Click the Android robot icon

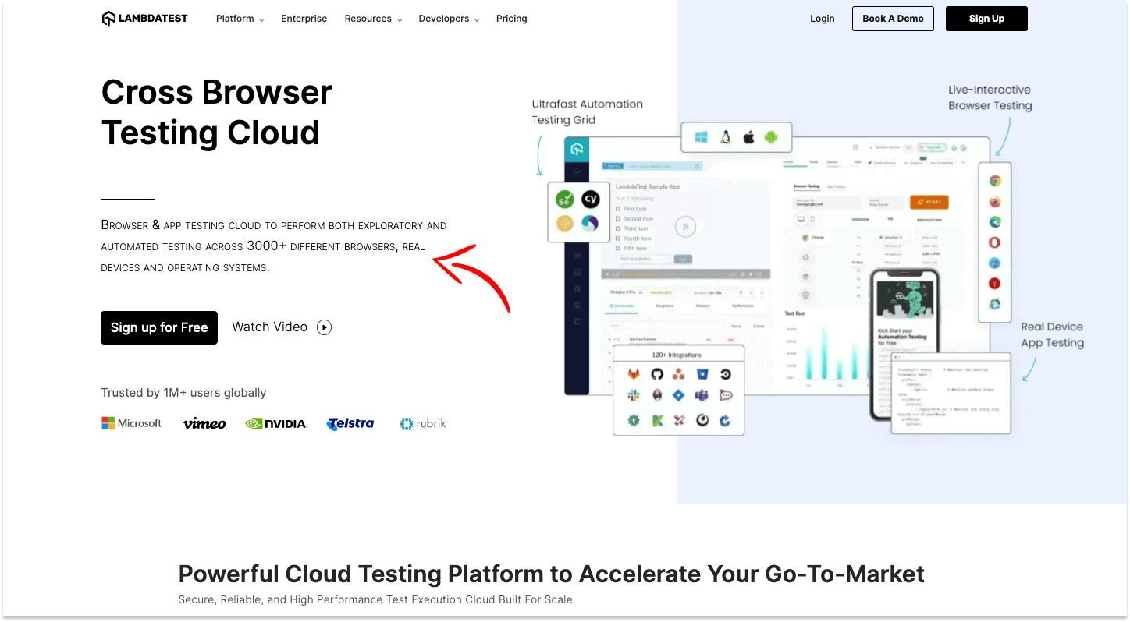(772, 137)
